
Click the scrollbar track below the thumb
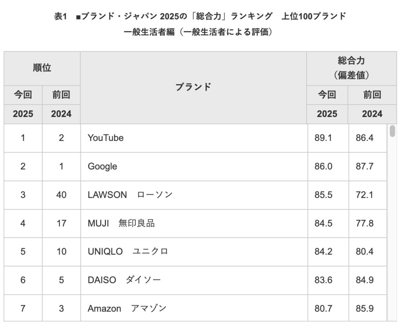[392, 230]
